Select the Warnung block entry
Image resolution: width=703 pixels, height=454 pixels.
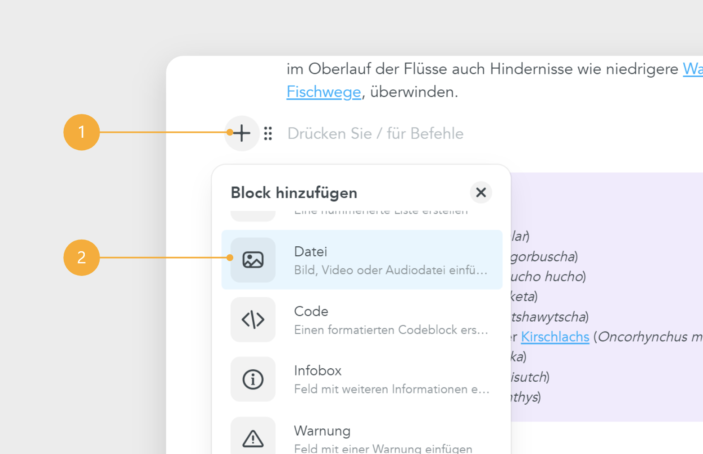(x=362, y=435)
